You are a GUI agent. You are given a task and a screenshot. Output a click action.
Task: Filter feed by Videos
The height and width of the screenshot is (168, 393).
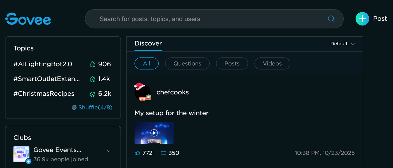pos(272,63)
